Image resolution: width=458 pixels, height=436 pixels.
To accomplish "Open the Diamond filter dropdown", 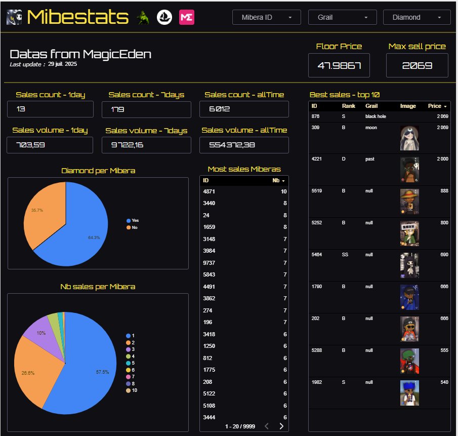I will [417, 17].
